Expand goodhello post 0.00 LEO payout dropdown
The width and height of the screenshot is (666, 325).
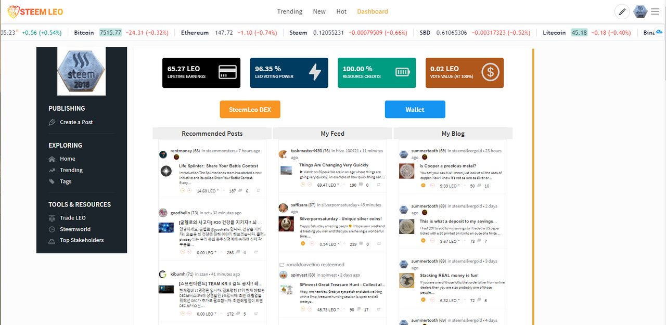point(215,253)
